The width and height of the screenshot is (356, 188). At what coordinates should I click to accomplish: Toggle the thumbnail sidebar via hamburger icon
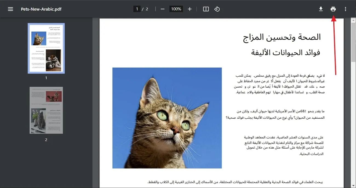10,9
